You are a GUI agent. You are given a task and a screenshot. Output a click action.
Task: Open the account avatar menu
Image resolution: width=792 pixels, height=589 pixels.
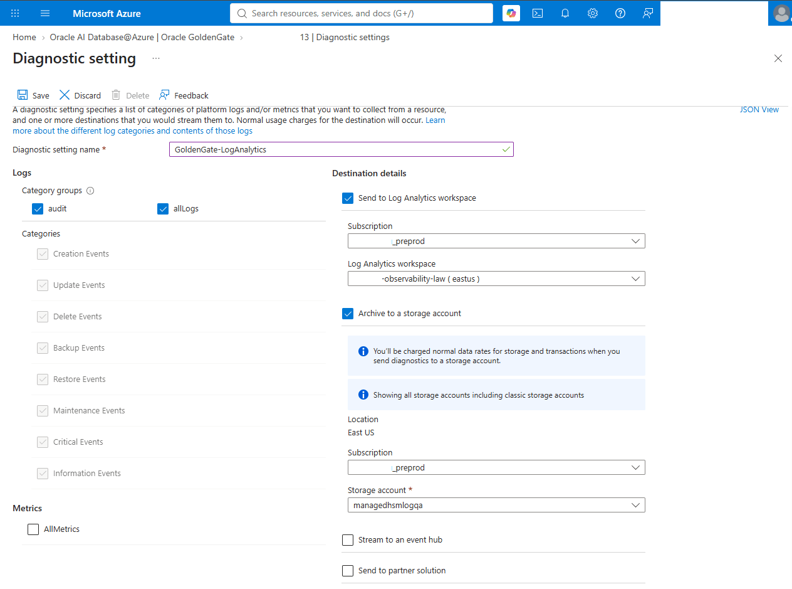(x=781, y=13)
